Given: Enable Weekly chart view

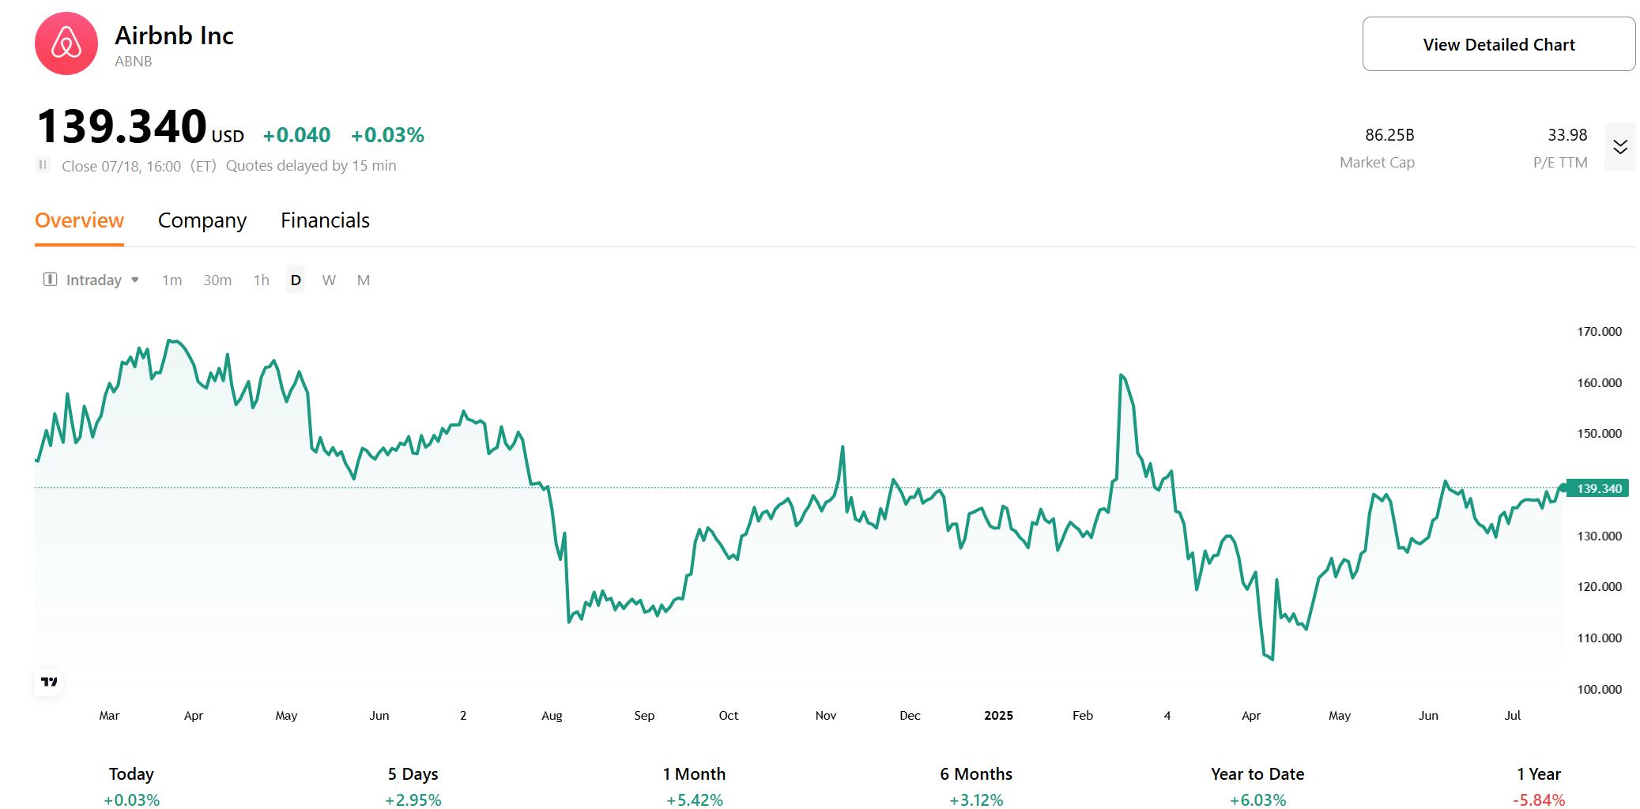Looking at the screenshot, I should pos(330,280).
